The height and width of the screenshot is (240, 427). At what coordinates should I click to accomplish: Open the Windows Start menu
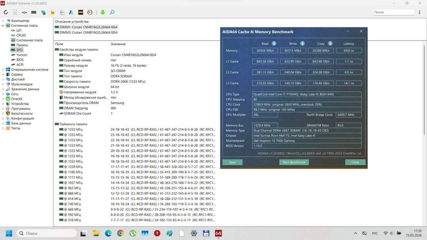(x=9, y=234)
